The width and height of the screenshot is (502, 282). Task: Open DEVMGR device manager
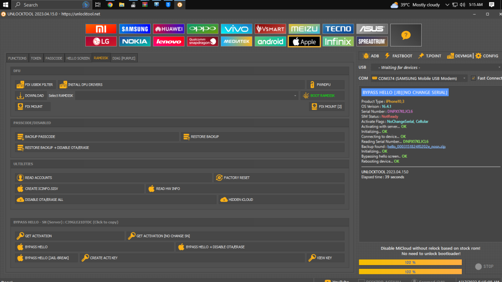tap(460, 56)
